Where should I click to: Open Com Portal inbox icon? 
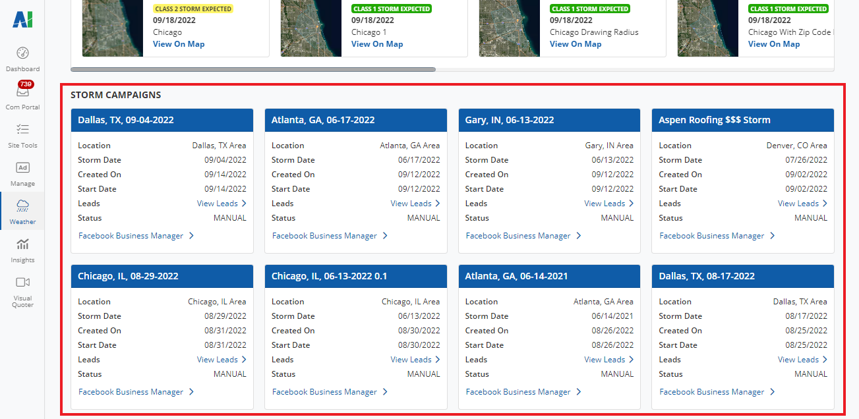[x=22, y=92]
